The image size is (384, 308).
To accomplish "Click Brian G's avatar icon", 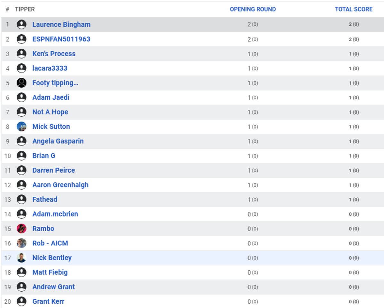I will click(x=21, y=156).
